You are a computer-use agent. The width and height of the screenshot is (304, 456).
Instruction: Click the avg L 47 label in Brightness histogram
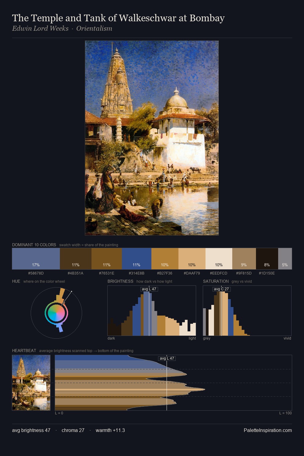point(149,289)
